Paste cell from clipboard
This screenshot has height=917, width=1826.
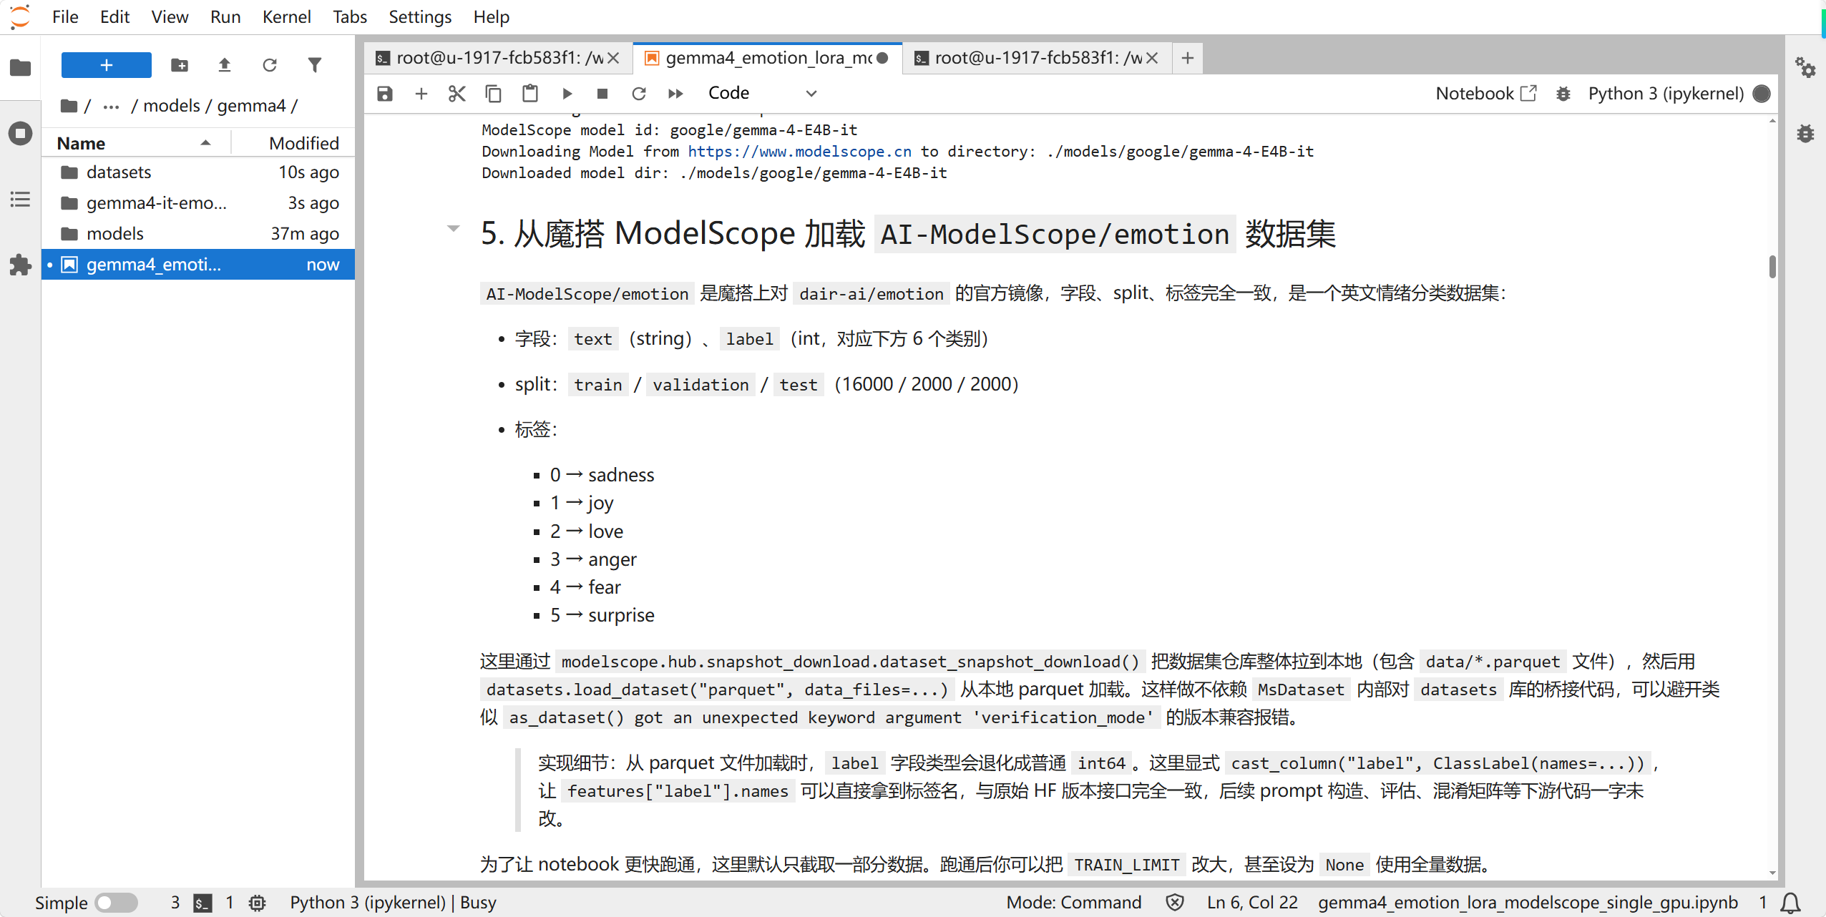529,94
